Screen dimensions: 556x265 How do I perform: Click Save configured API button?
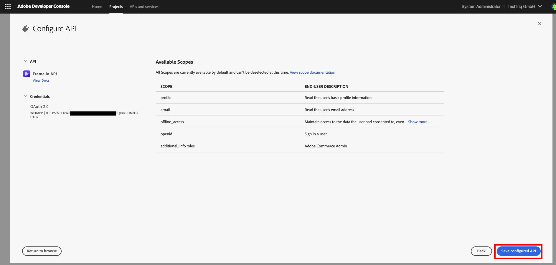tap(518, 251)
